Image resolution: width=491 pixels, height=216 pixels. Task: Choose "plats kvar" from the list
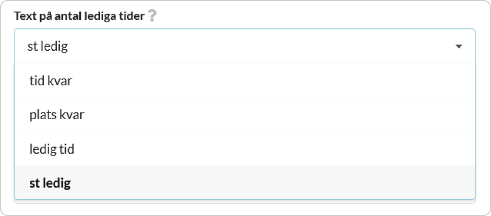click(x=245, y=115)
